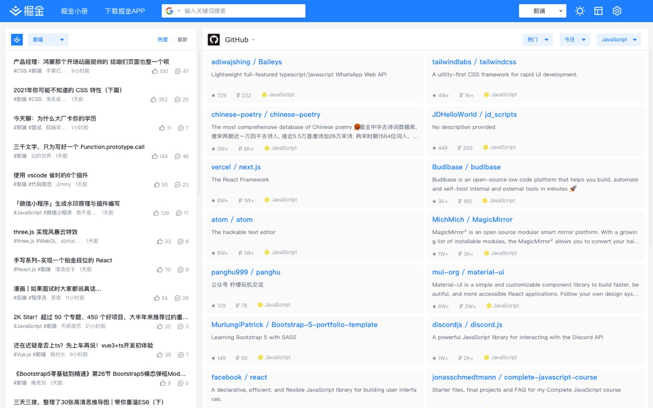Click the left article list scrollbar
The width and height of the screenshot is (653, 408).
coord(199,123)
